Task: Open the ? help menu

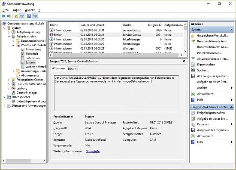Action: (x=39, y=10)
